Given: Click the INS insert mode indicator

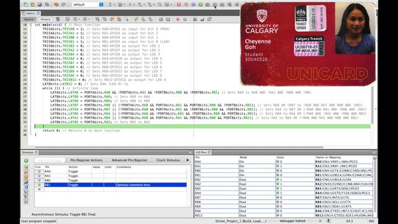Looking at the screenshot, I should [371, 222].
